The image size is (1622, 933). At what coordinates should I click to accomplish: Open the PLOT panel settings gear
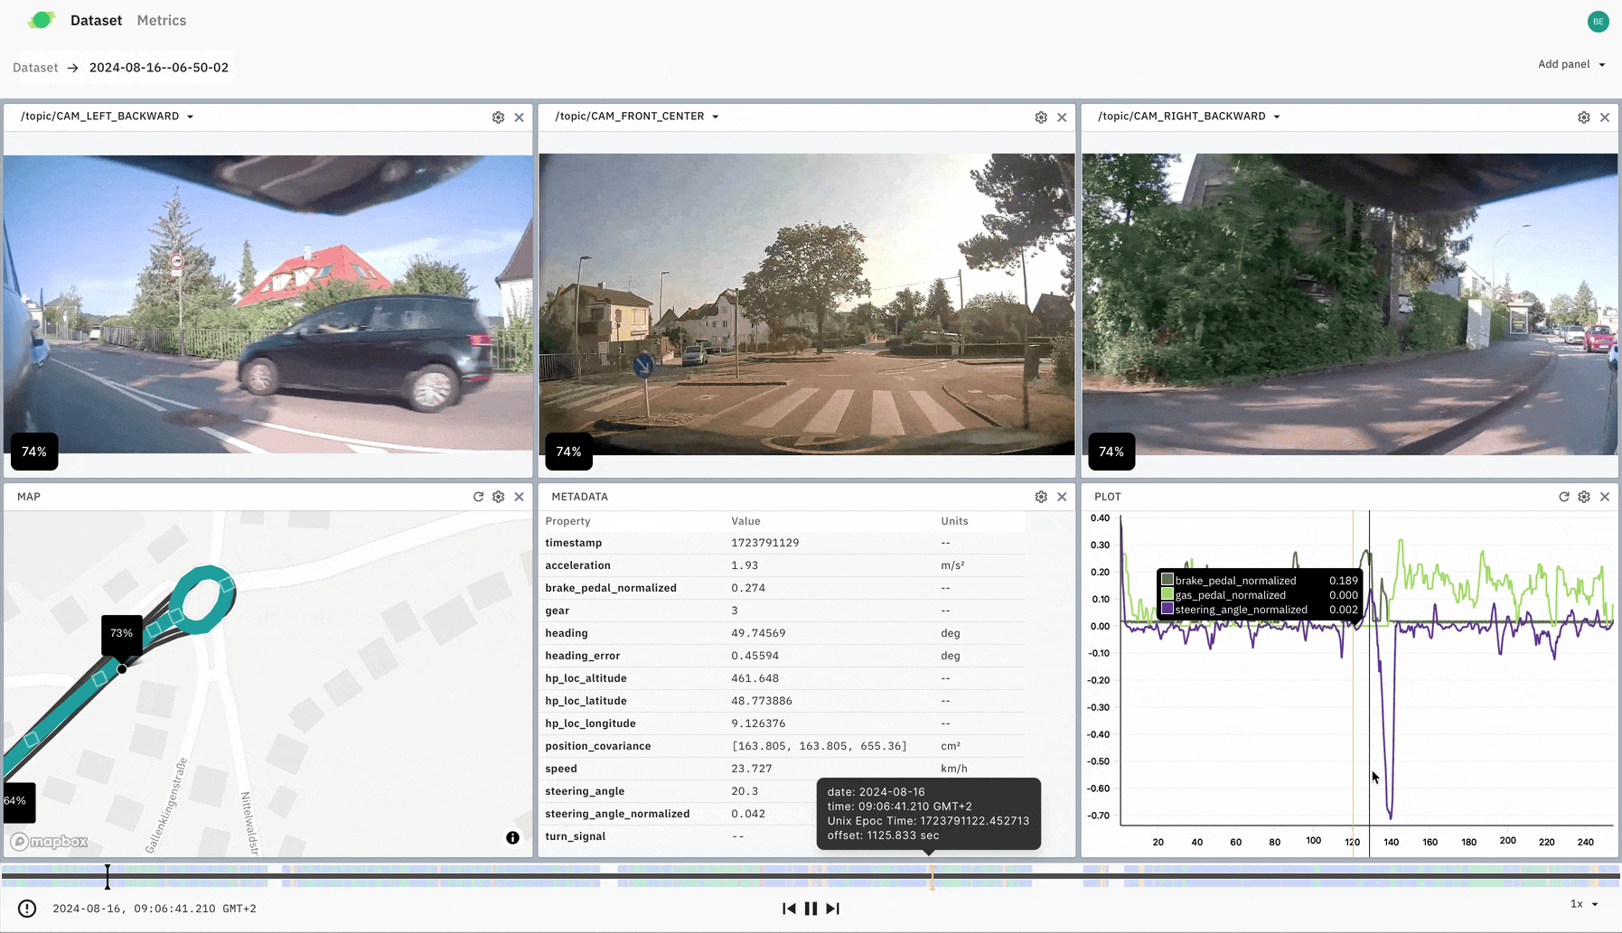(x=1584, y=497)
